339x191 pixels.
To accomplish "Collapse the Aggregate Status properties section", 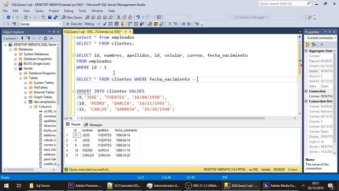I will [306, 51].
